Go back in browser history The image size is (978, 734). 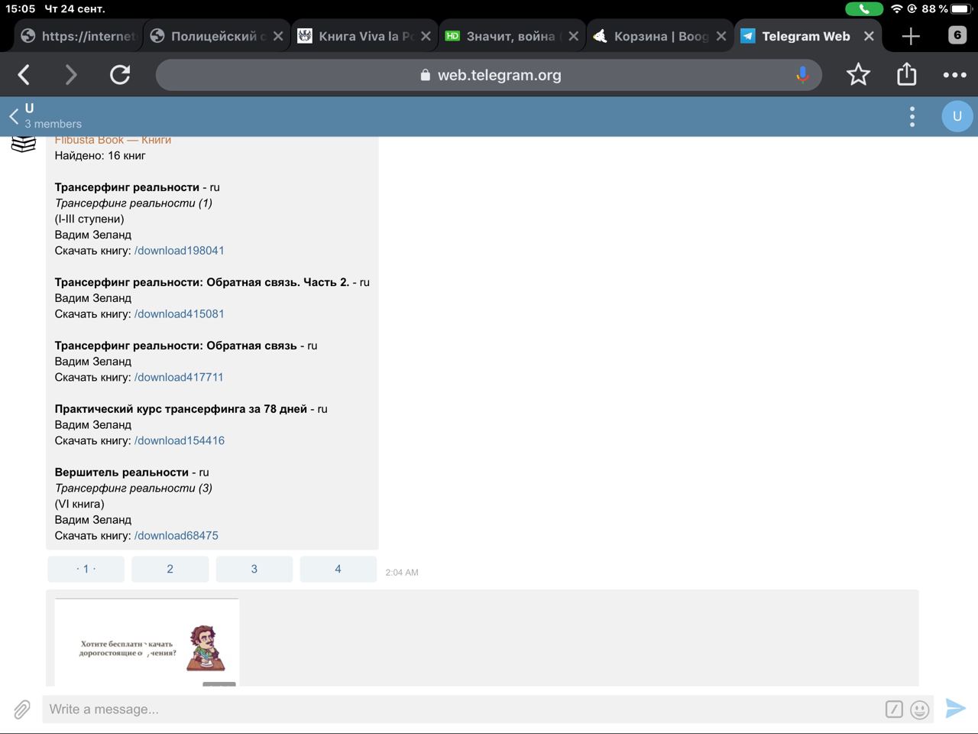point(24,75)
